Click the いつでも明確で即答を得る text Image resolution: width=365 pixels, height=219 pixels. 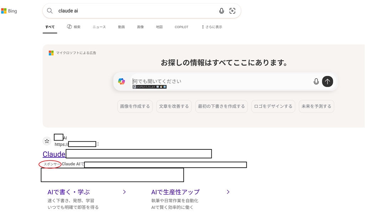coord(73,207)
